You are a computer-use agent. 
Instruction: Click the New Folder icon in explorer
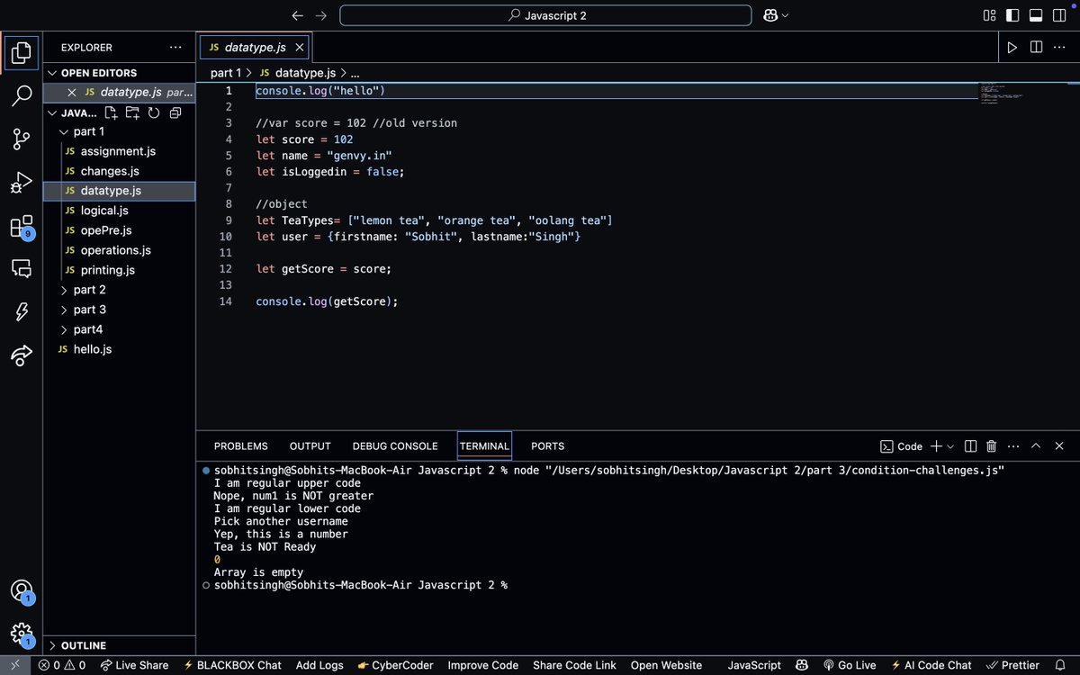(132, 112)
